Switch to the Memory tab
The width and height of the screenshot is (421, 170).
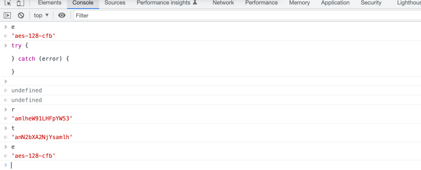click(x=299, y=3)
